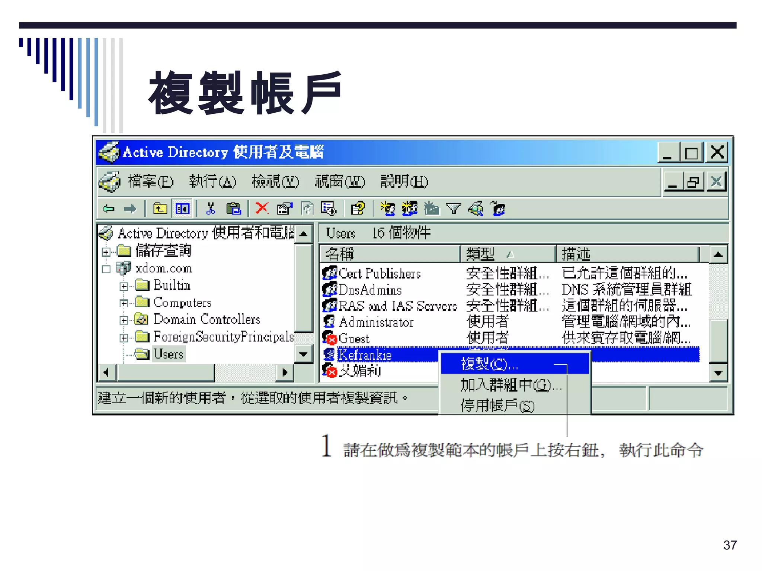The width and height of the screenshot is (762, 571).
Task: Restore the inner MDI child window
Action: [x=693, y=182]
